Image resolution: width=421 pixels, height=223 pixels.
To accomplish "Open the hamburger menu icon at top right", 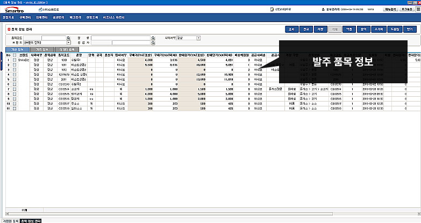I will [418, 9].
